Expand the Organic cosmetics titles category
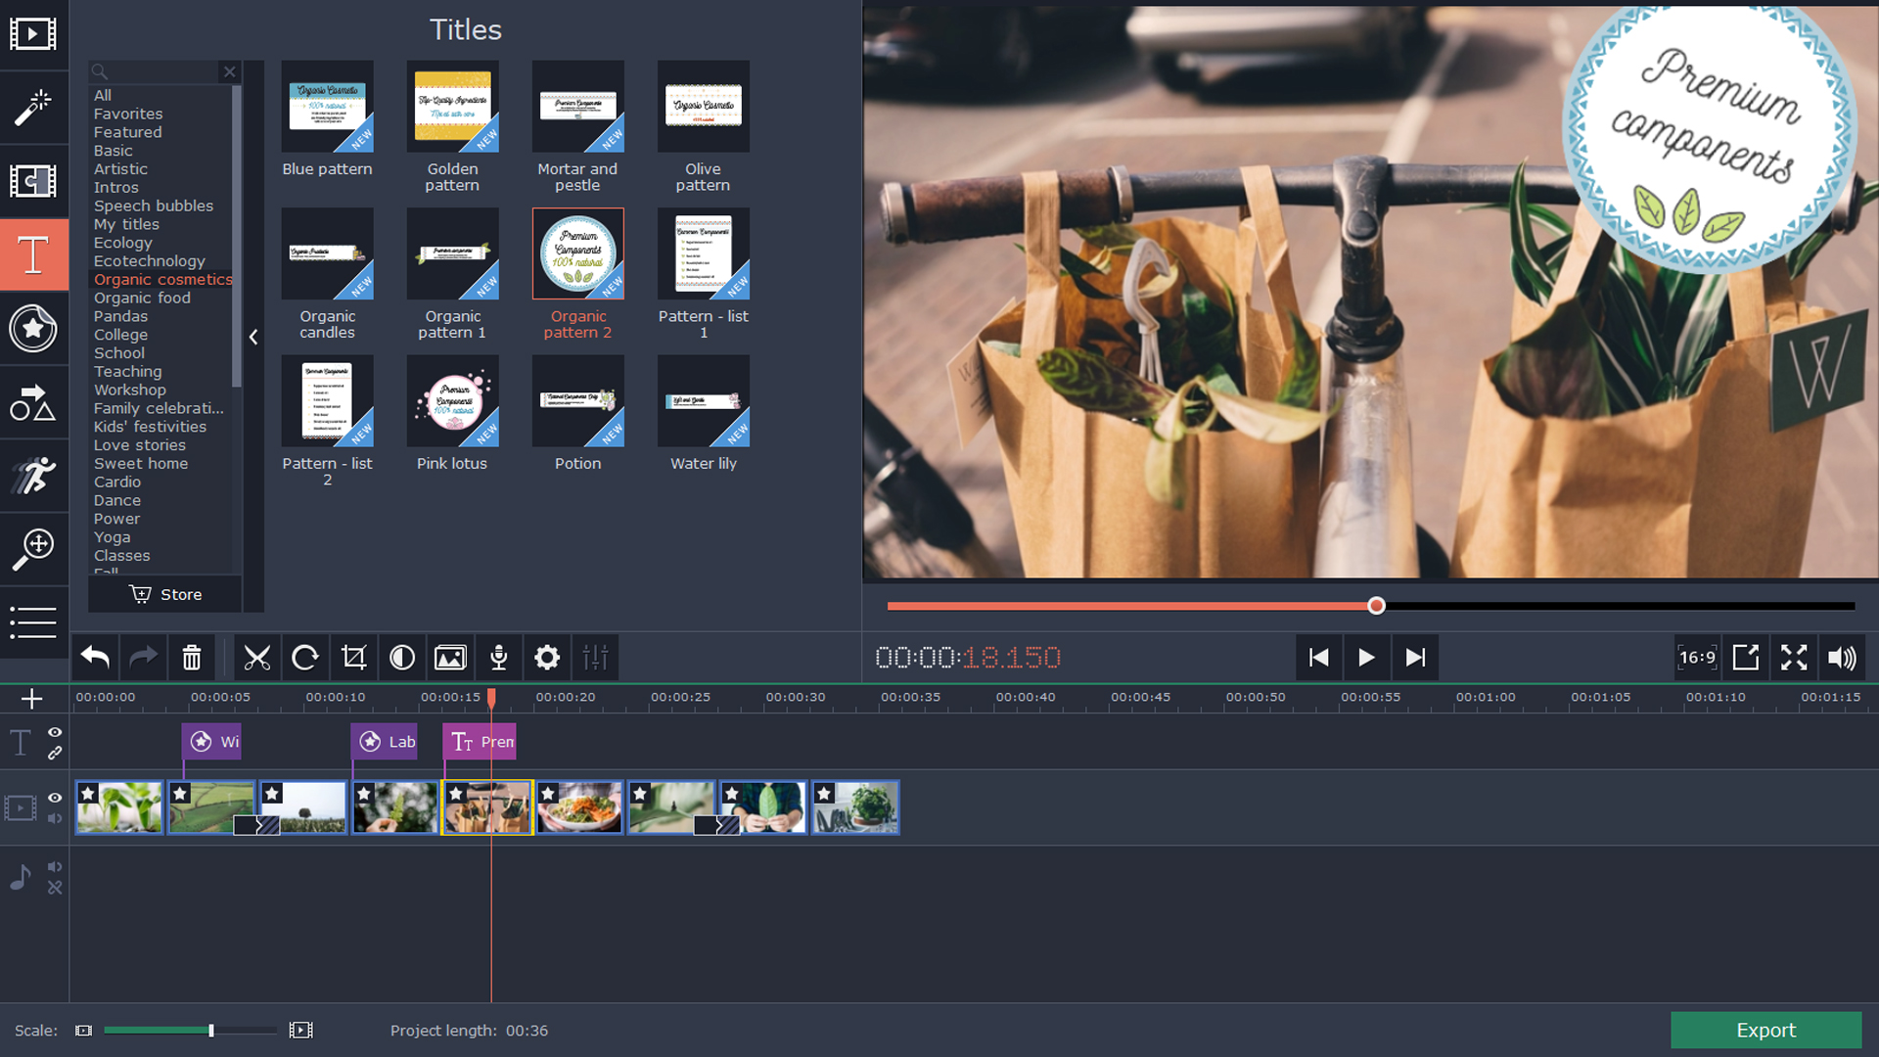Image resolution: width=1879 pixels, height=1057 pixels. pyautogui.click(x=162, y=279)
